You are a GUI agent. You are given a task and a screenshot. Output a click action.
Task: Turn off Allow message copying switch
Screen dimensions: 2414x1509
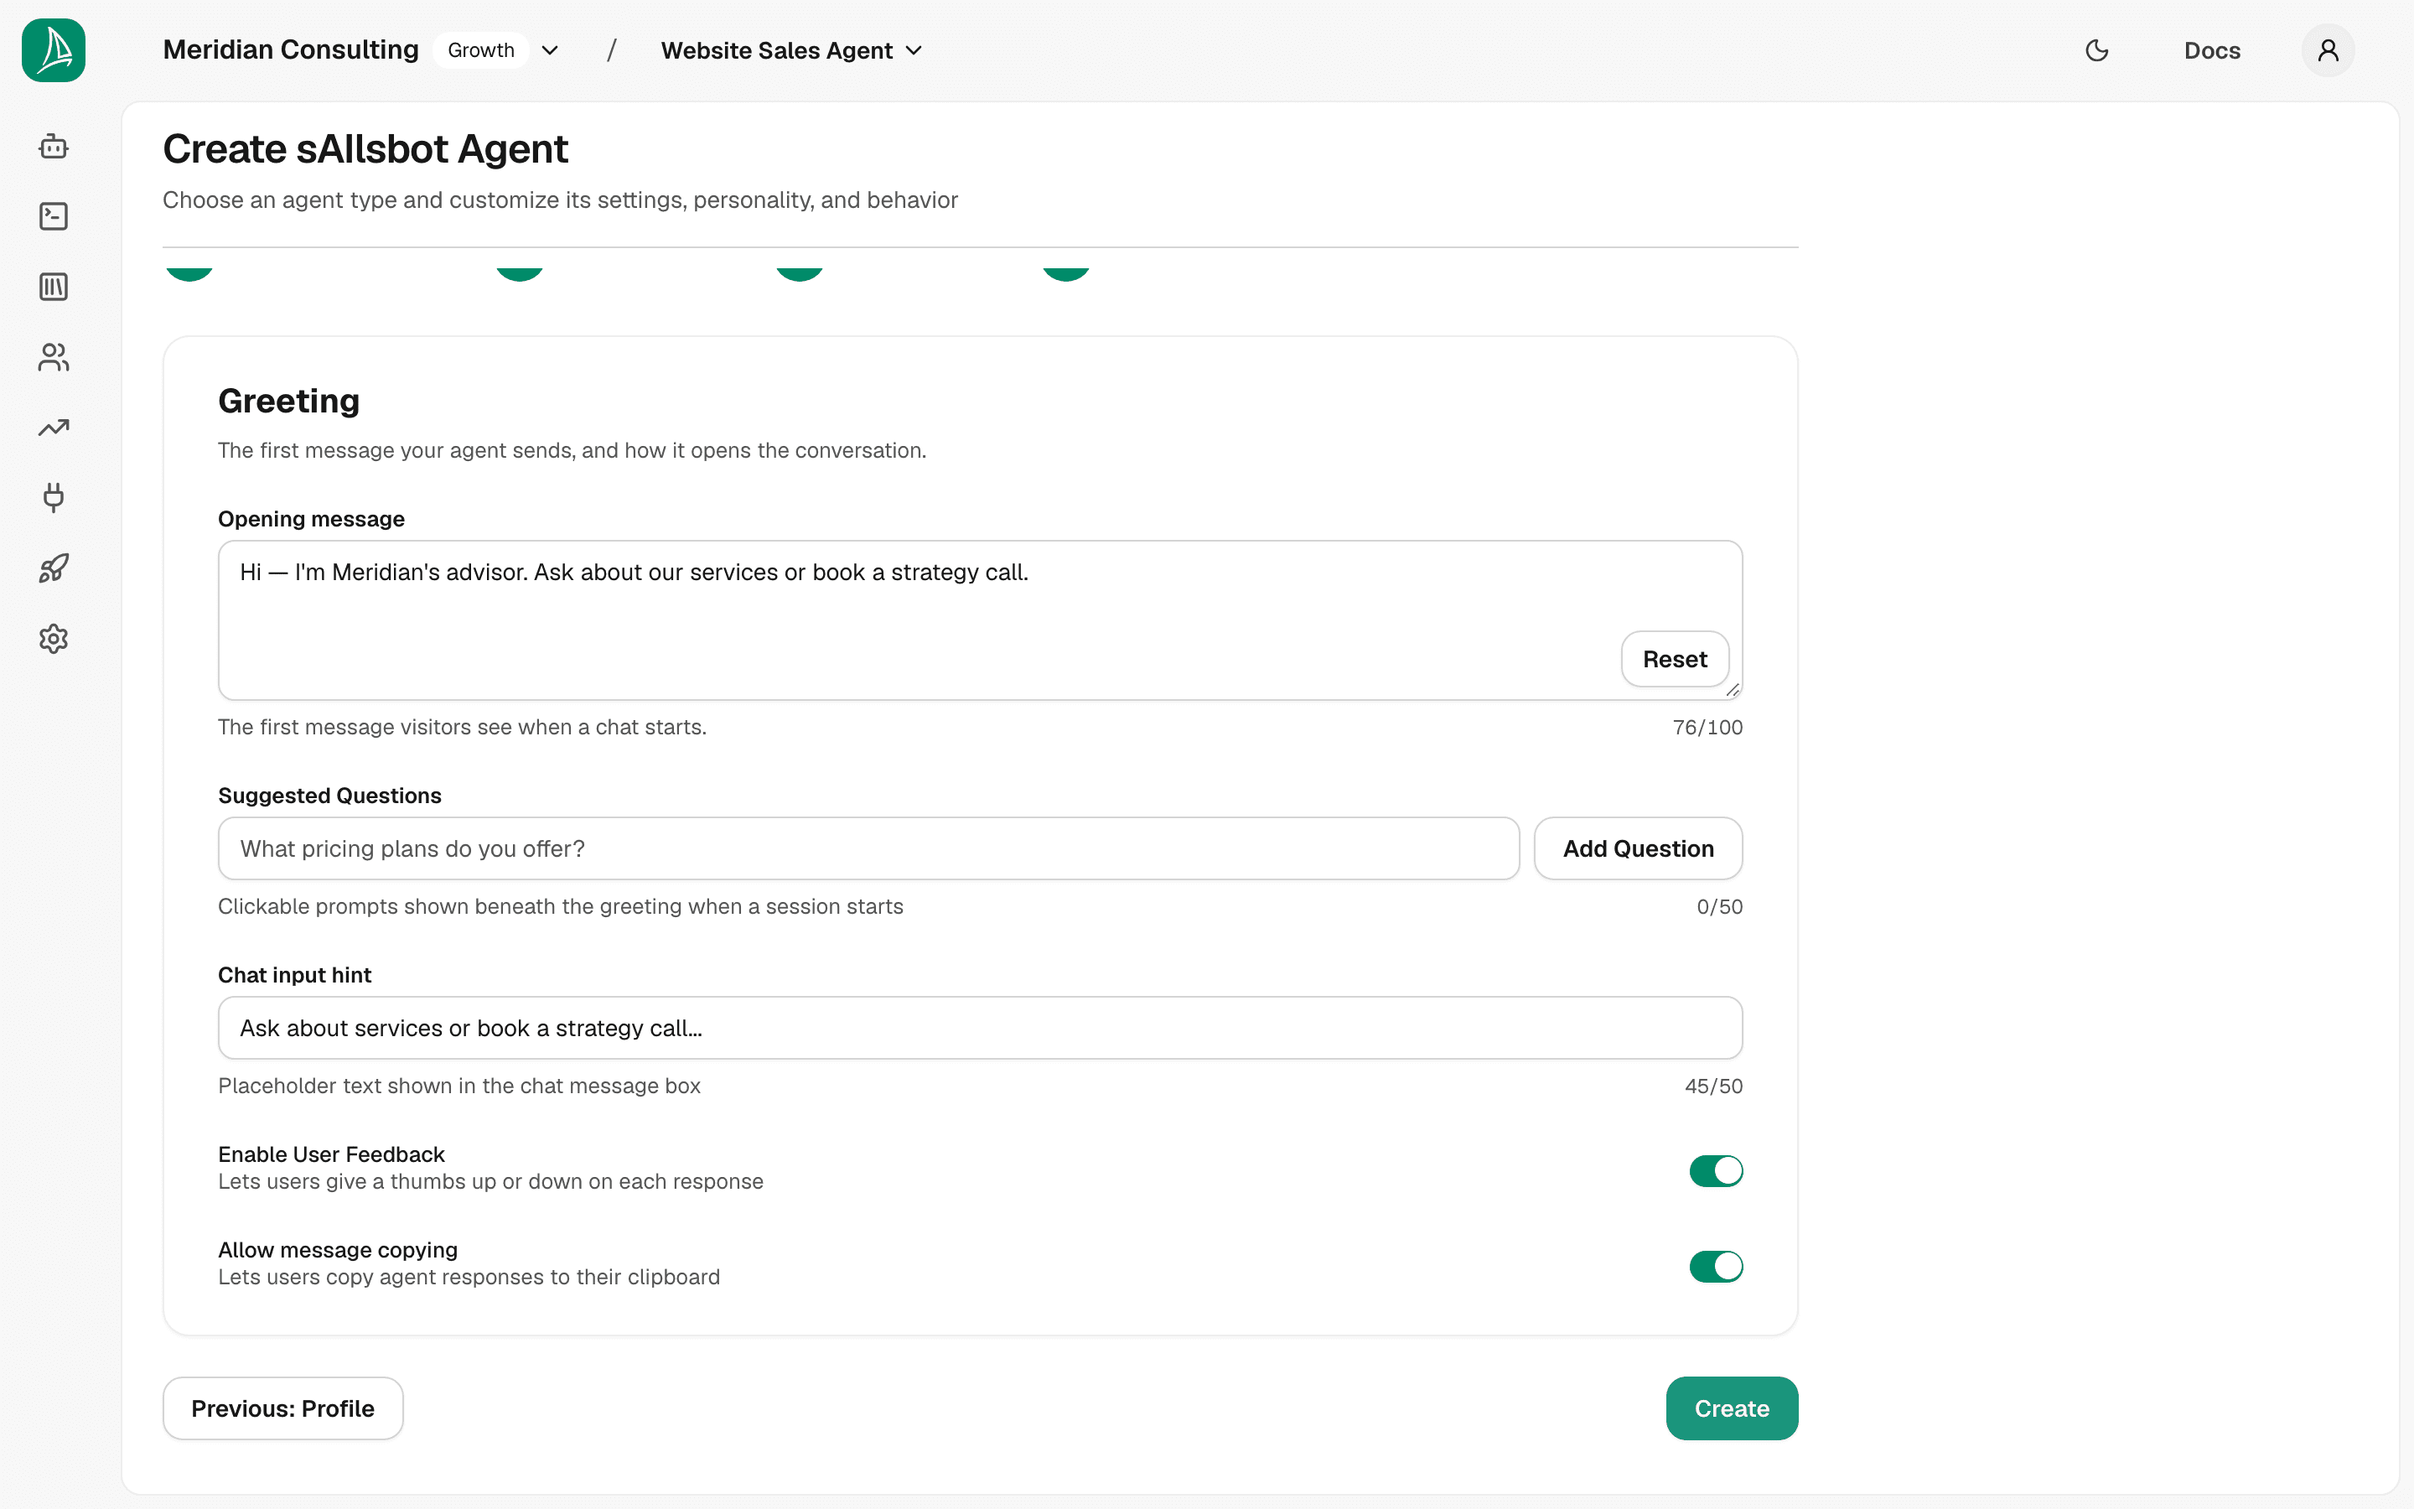(1716, 1267)
